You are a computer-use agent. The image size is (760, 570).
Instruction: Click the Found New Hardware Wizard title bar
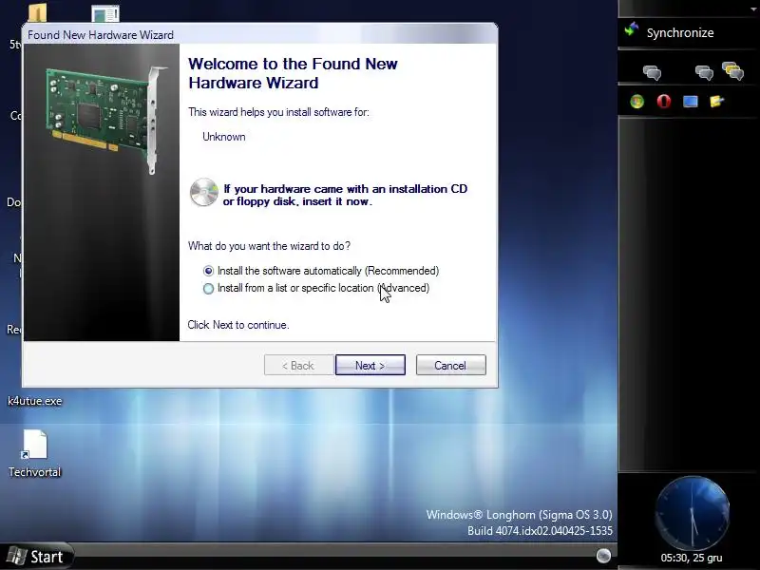pos(259,34)
